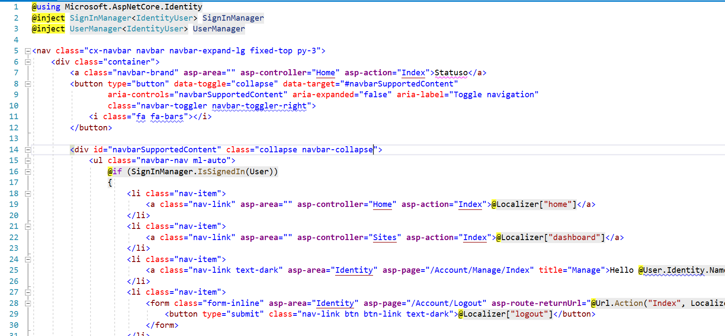The width and height of the screenshot is (725, 336).
Task: Collapse the container div on line 6
Action: [28, 62]
